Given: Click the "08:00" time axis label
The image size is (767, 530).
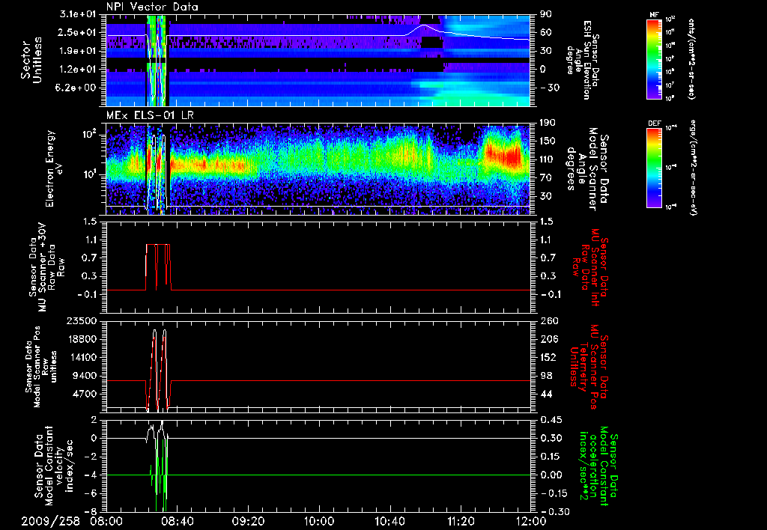Looking at the screenshot, I should pyautogui.click(x=106, y=521).
